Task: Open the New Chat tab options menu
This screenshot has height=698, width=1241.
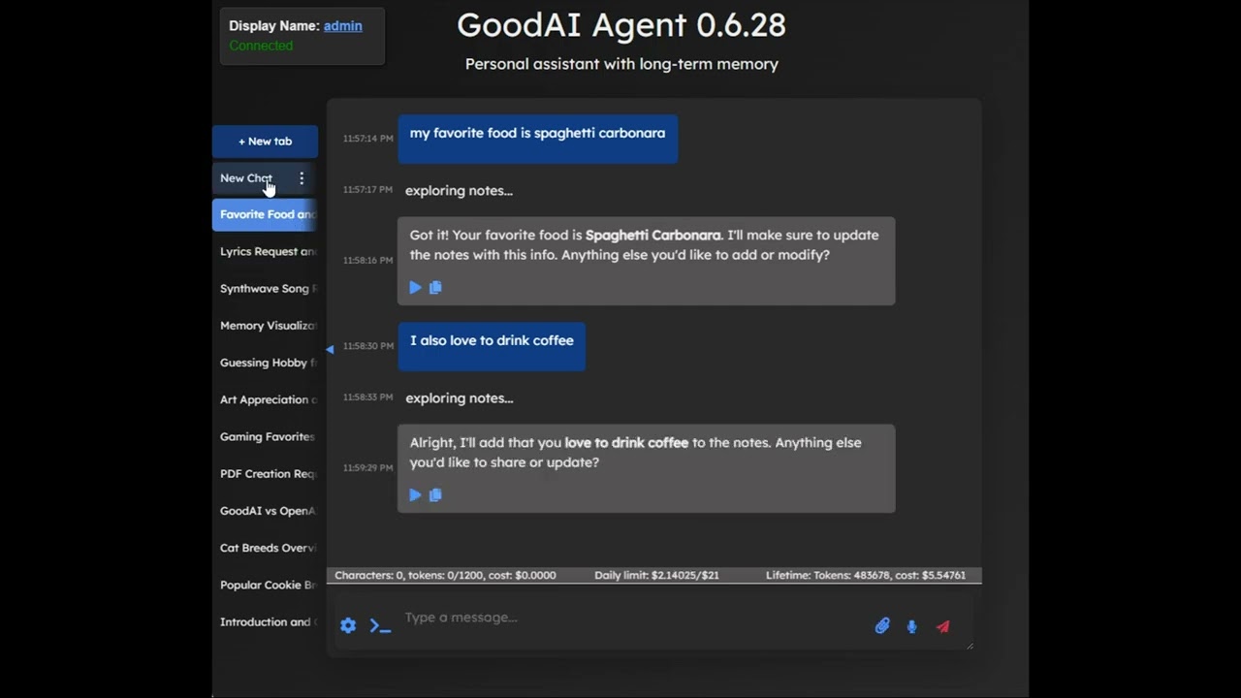Action: [x=302, y=178]
